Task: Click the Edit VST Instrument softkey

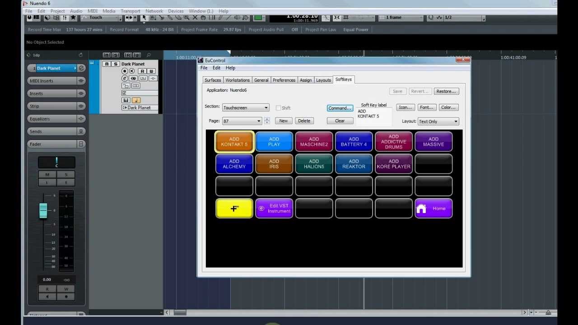Action: pos(274,209)
